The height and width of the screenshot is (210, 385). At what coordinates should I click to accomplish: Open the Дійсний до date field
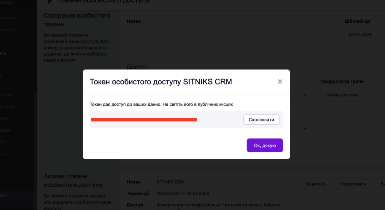(x=365, y=34)
